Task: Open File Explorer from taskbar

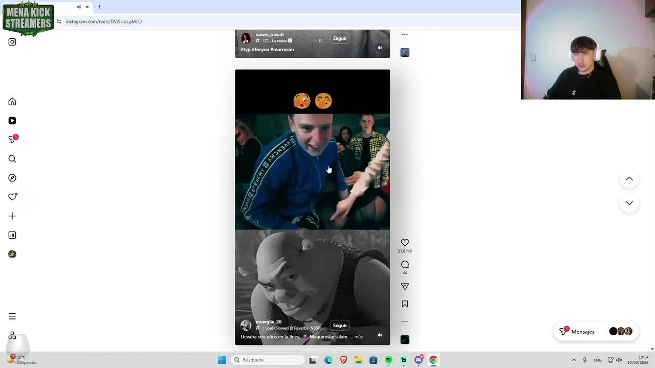Action: coord(358,360)
